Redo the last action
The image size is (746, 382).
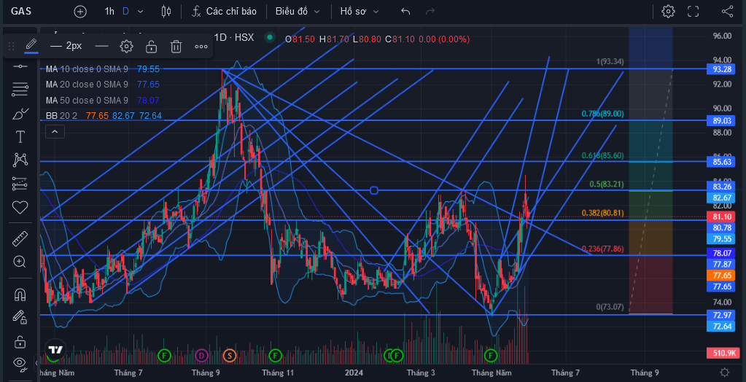pos(430,12)
